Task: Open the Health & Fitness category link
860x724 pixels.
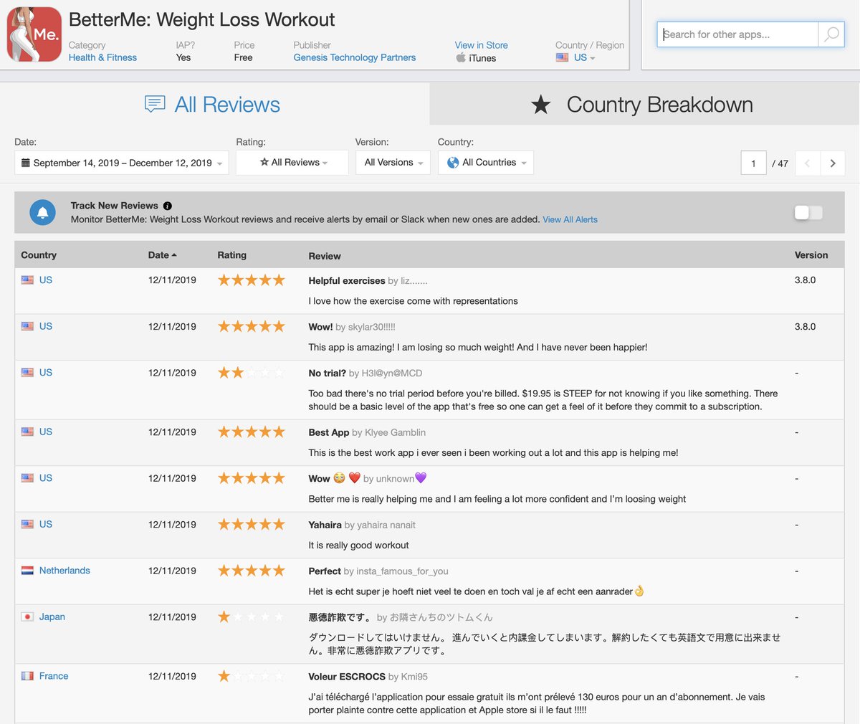Action: (x=102, y=57)
